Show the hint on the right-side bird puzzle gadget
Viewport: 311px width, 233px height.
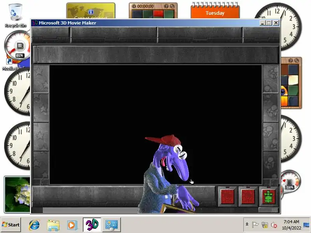tap(290, 61)
